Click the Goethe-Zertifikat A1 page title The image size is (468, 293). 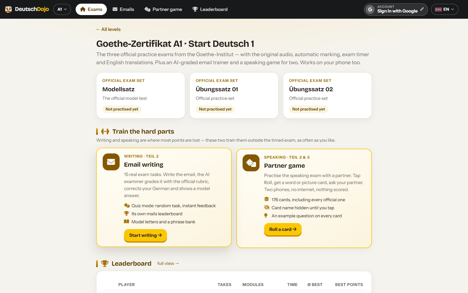coord(175,44)
